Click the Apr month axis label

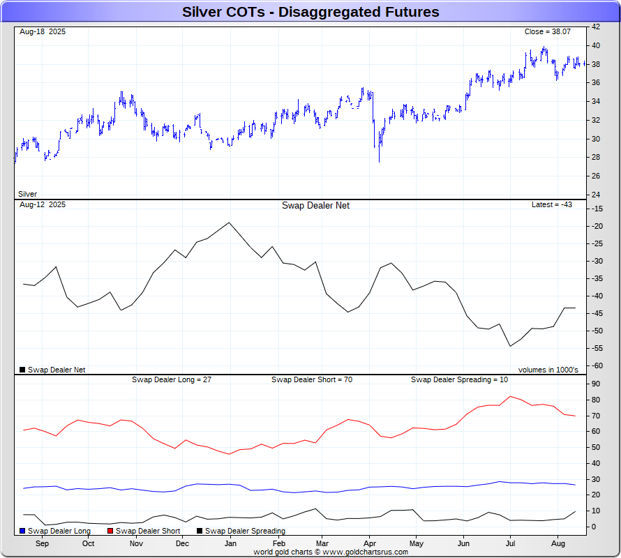pos(370,544)
